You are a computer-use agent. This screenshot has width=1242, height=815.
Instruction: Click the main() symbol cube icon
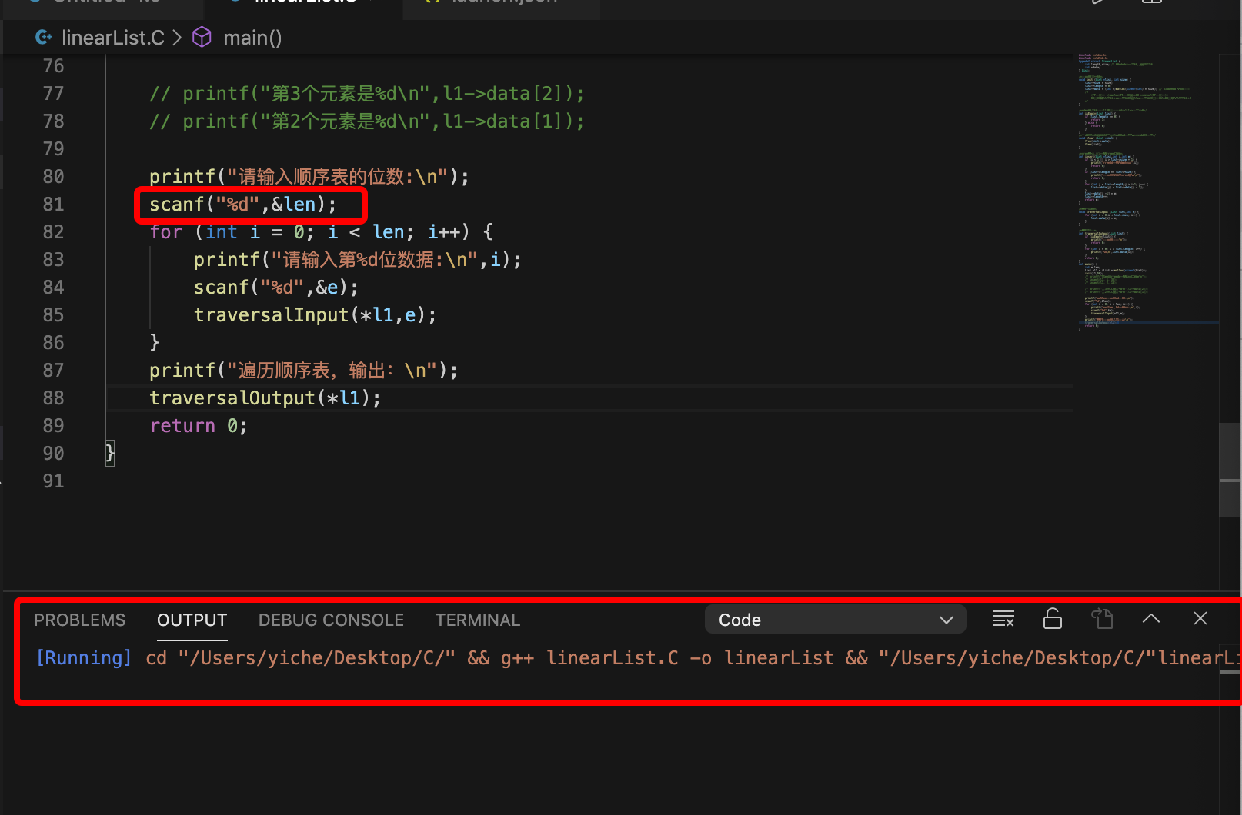coord(202,37)
